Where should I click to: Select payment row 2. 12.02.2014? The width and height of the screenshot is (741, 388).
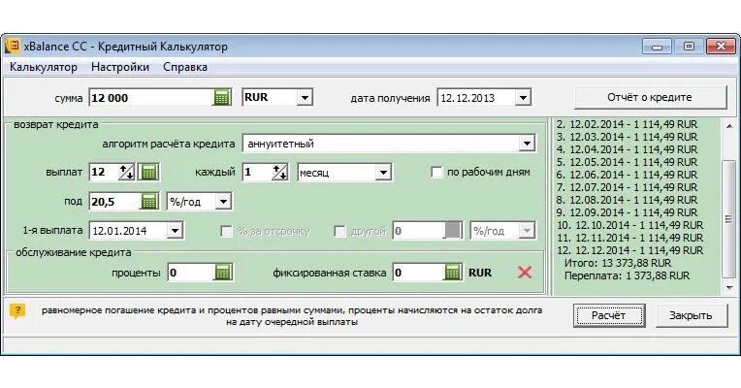628,124
